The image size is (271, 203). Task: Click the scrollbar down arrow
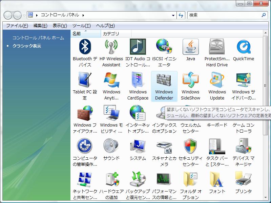(265, 198)
